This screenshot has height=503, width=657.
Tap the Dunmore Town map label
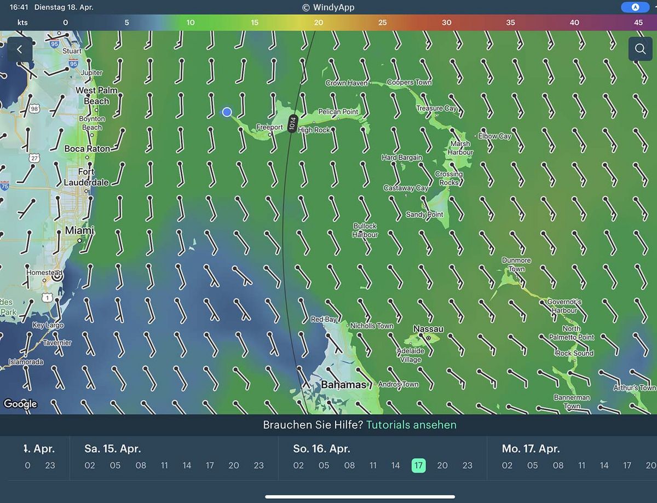[516, 264]
